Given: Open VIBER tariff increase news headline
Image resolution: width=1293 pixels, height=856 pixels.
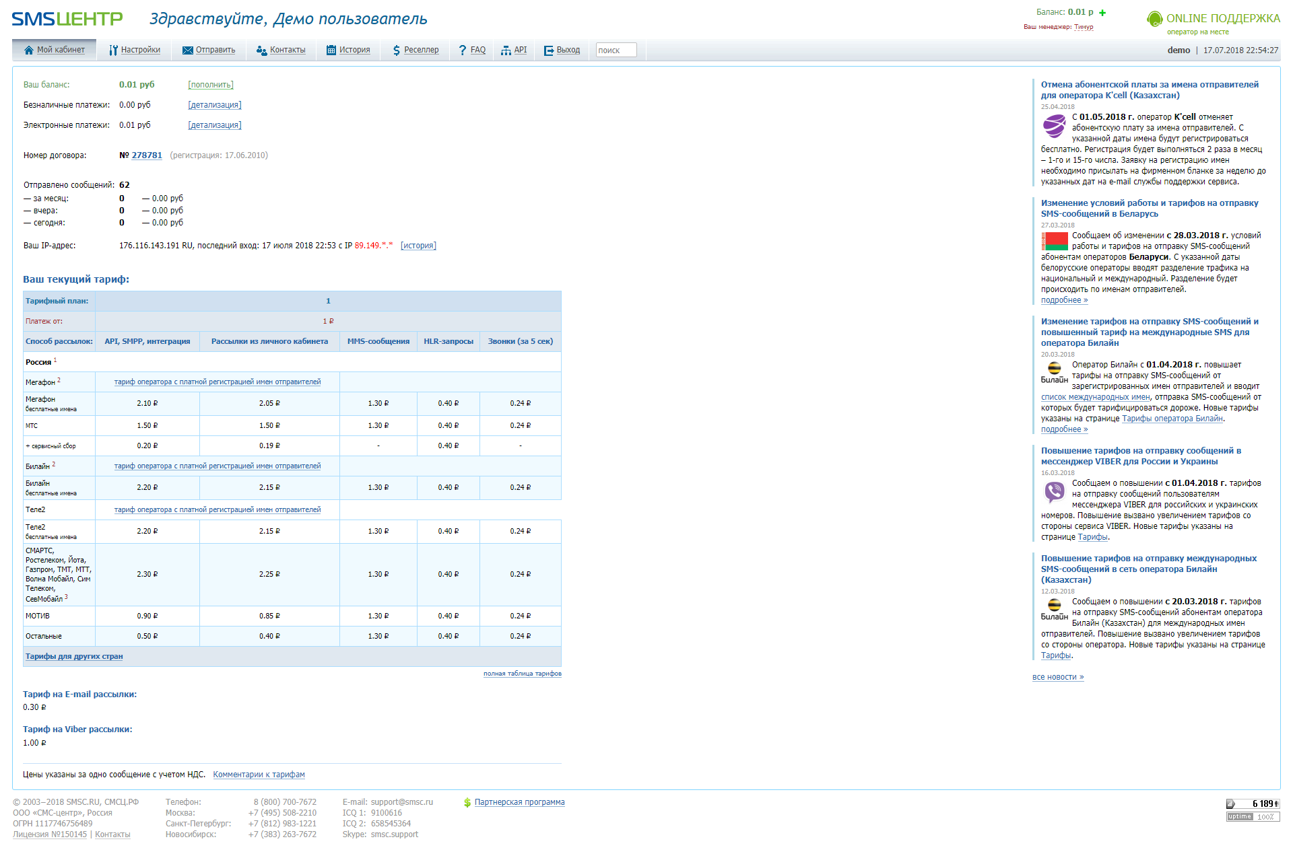Looking at the screenshot, I should pyautogui.click(x=1141, y=456).
